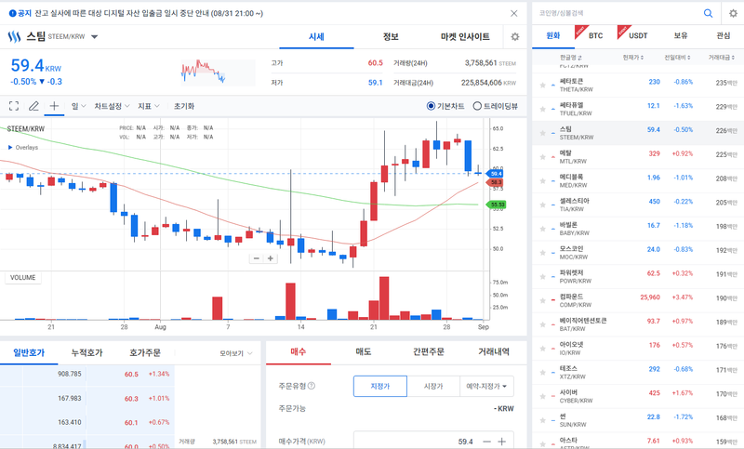
Task: Switch to the 시세 tab
Action: click(x=316, y=36)
